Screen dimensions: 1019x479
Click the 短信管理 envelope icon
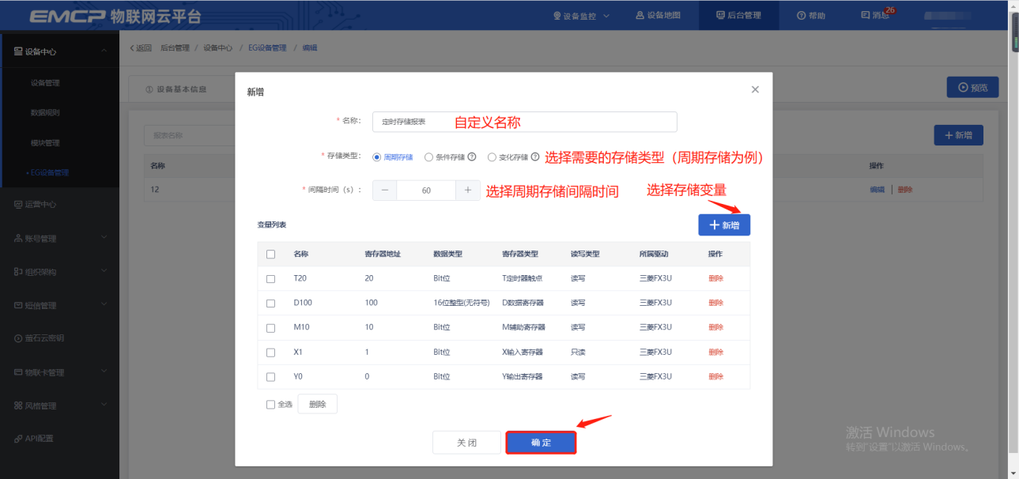(x=18, y=305)
